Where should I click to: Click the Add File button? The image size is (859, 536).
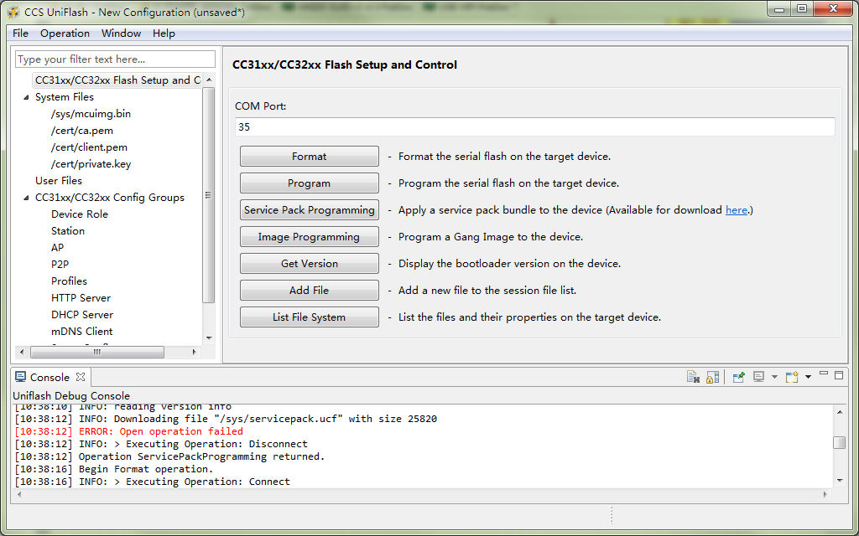309,291
